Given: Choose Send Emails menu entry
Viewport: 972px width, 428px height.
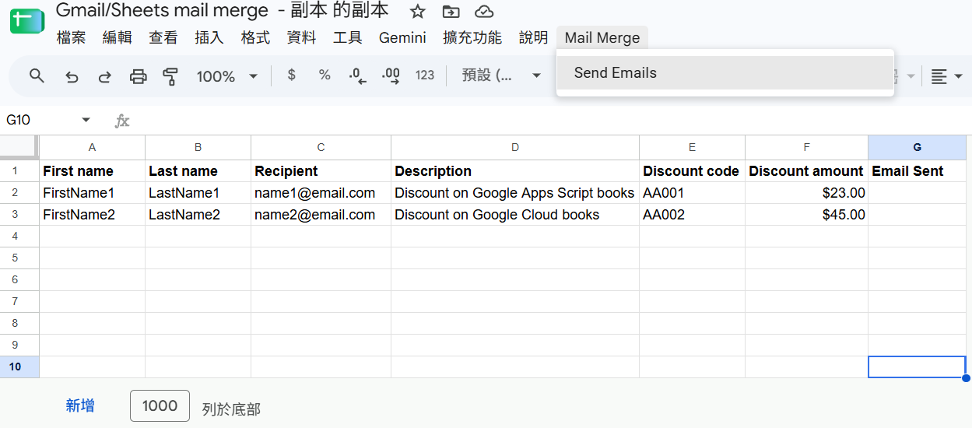Looking at the screenshot, I should coord(725,73).
